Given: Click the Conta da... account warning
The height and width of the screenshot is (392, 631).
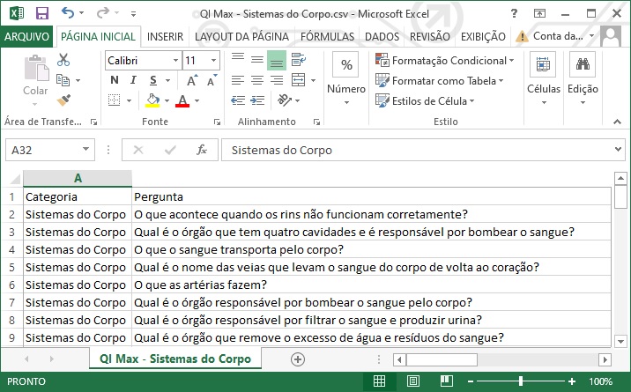Looking at the screenshot, I should (x=554, y=36).
